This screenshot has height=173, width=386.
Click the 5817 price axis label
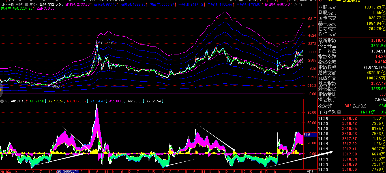tap(312, 18)
